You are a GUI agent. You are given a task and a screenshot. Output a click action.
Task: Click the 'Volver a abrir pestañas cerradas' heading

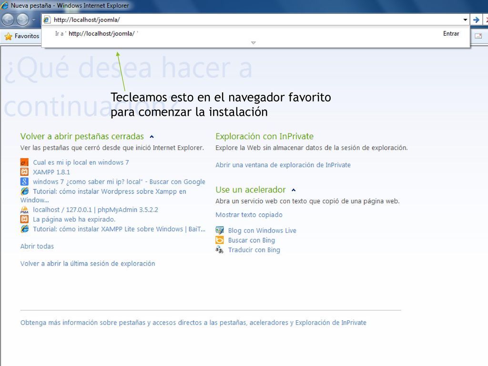point(82,136)
